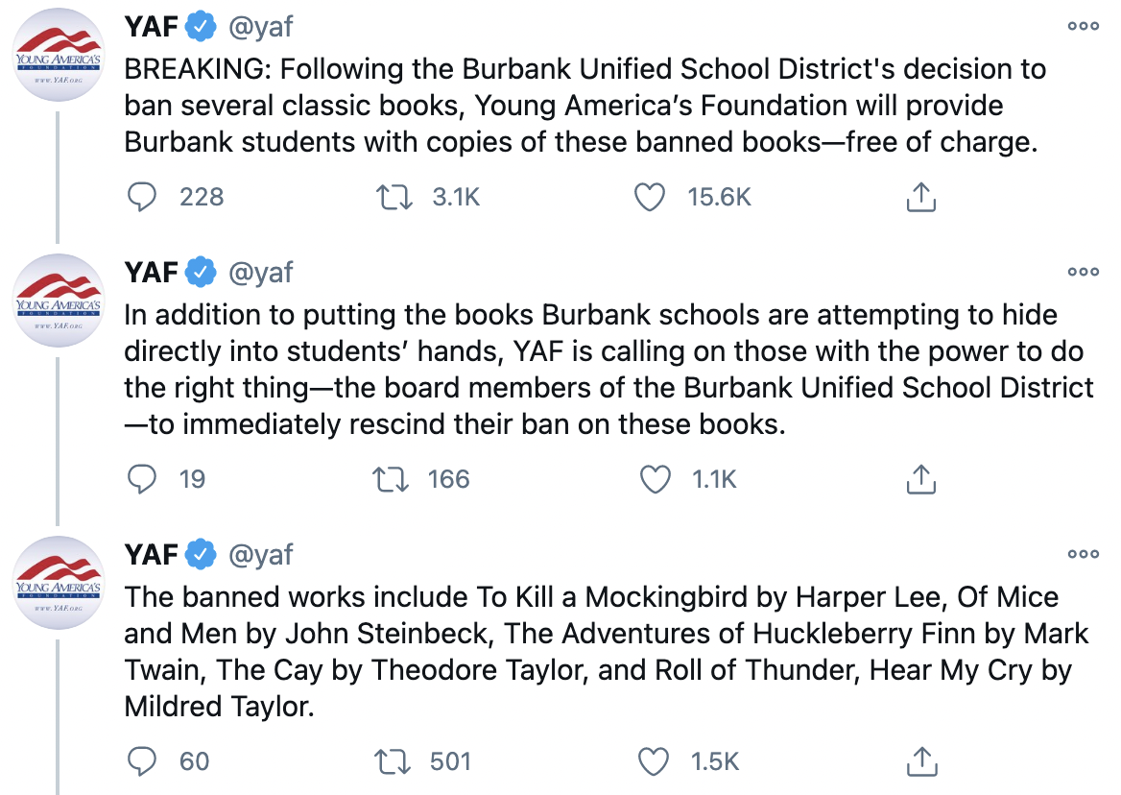The height and width of the screenshot is (795, 1121).
Task: Open more options on third tweet
Action: 1084,554
